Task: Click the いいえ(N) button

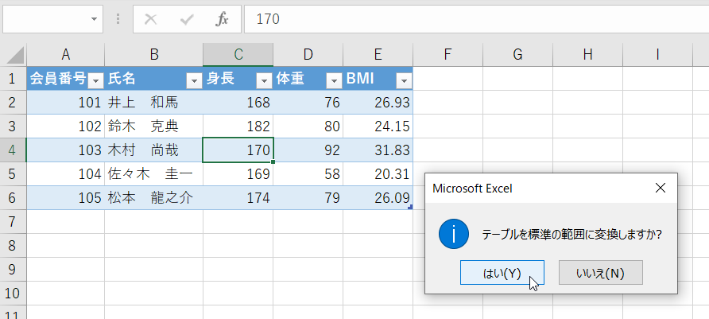Action: pos(600,273)
